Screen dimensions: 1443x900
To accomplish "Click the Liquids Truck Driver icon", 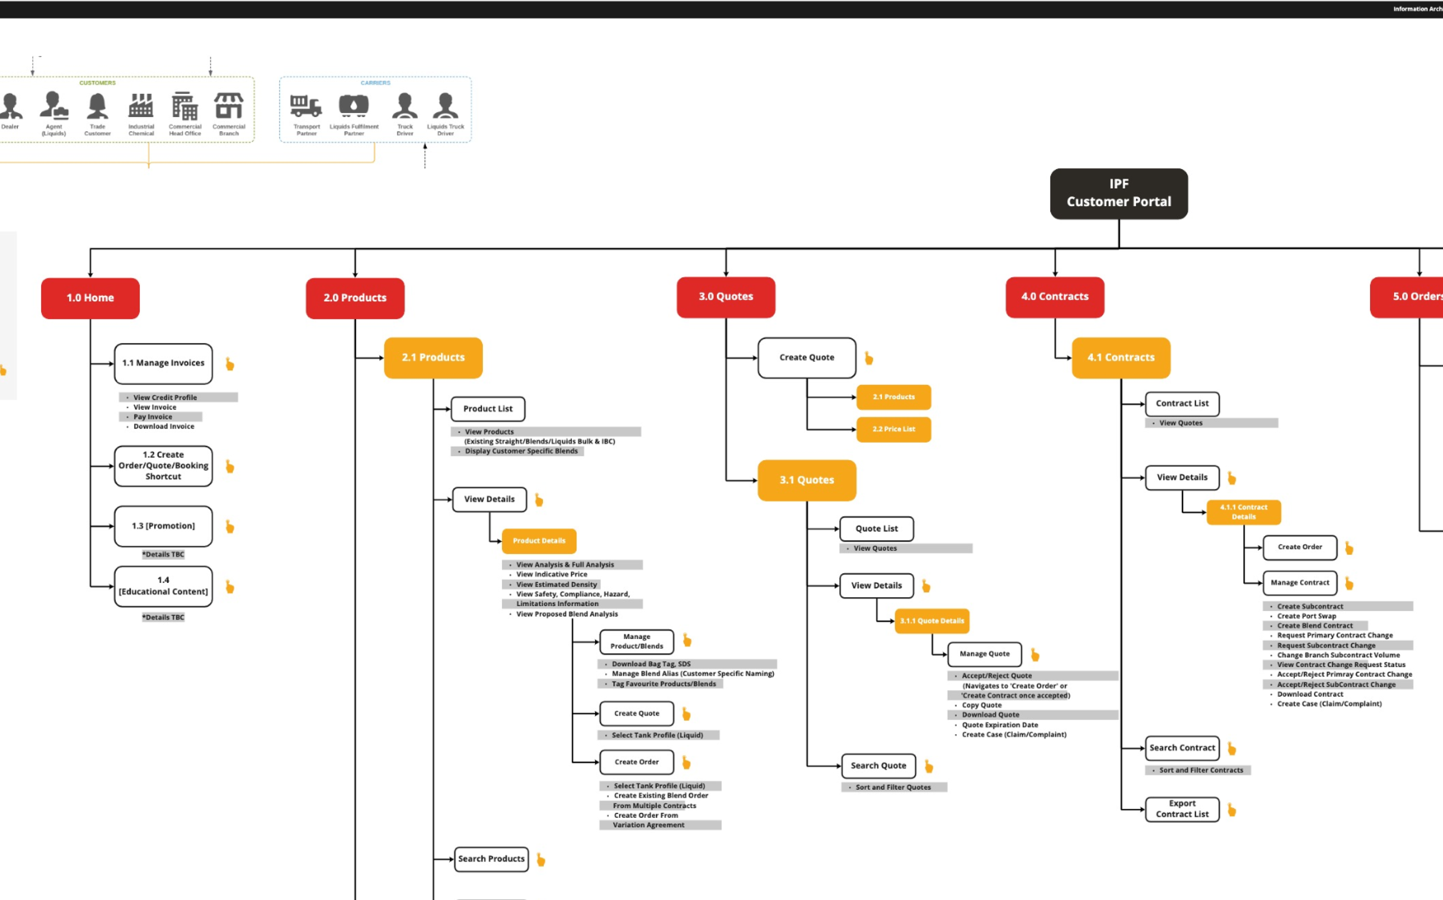I will click(x=445, y=106).
